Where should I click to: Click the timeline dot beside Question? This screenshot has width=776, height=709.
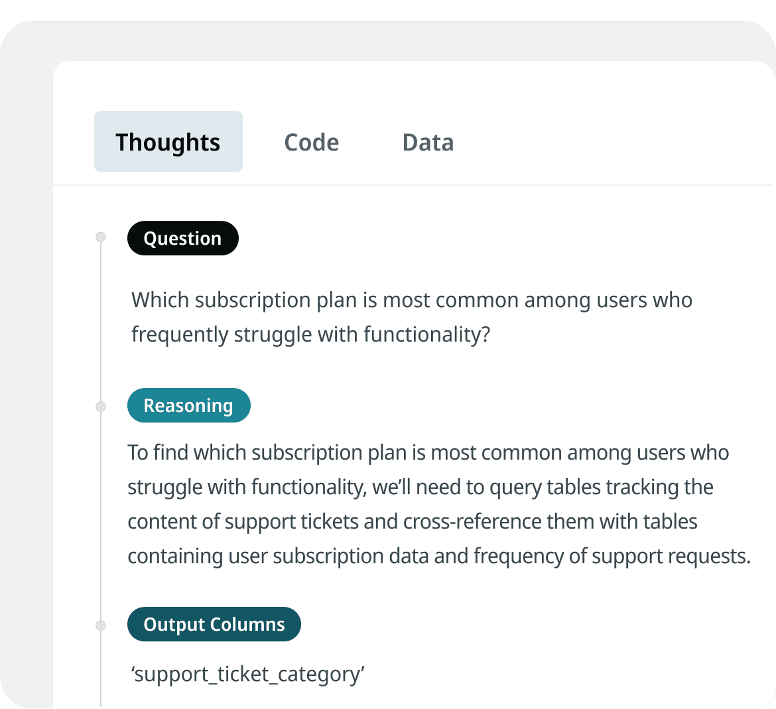click(x=101, y=237)
